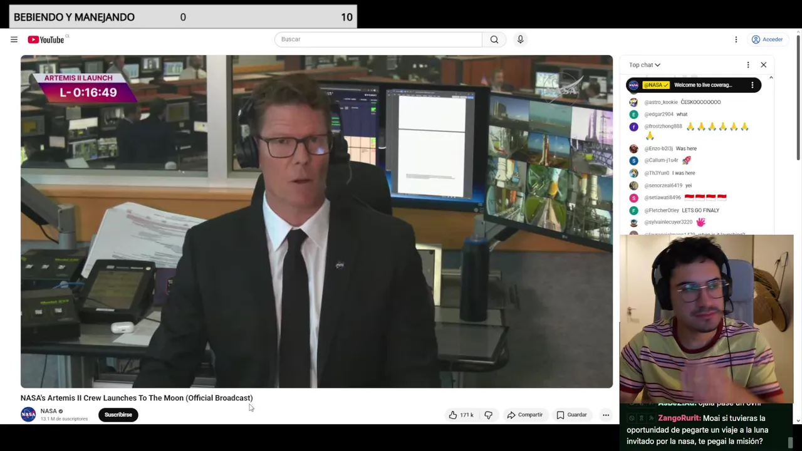This screenshot has width=802, height=451.
Task: Start voice search with microphone icon
Action: pos(520,39)
